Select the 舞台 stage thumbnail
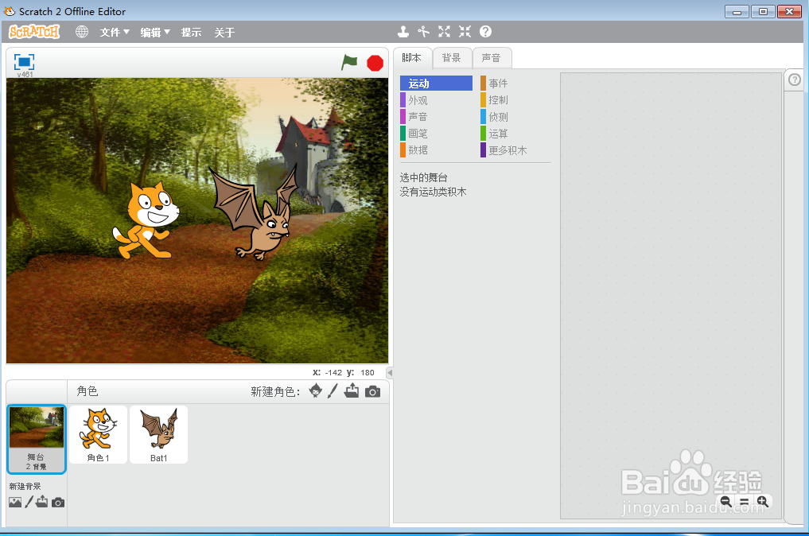Screen dimensions: 809x536 36,438
